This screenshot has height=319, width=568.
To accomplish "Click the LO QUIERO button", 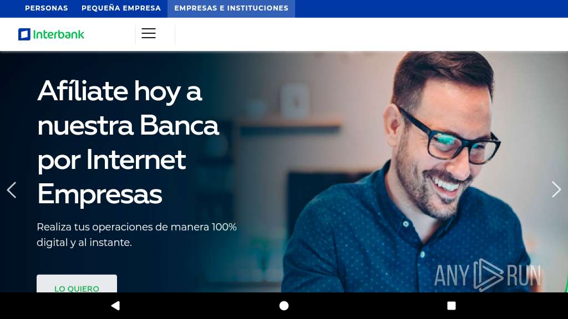I will point(77,284).
